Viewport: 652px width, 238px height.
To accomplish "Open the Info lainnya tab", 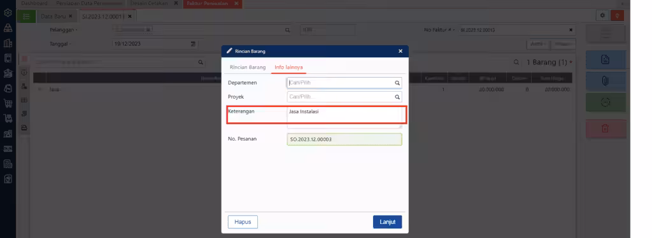I will (288, 67).
